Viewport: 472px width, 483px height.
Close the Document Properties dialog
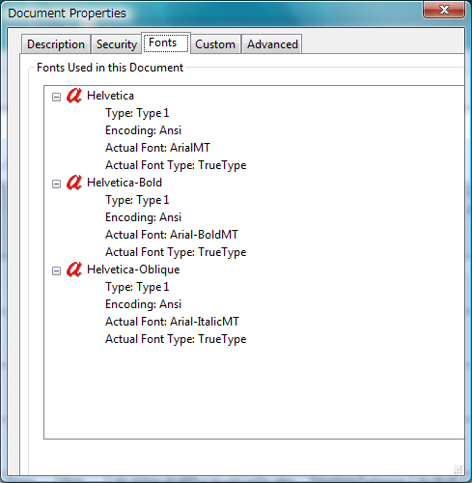pos(444,10)
